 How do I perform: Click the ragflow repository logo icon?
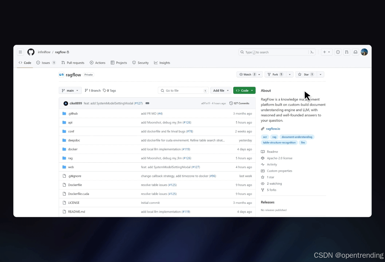(x=61, y=75)
